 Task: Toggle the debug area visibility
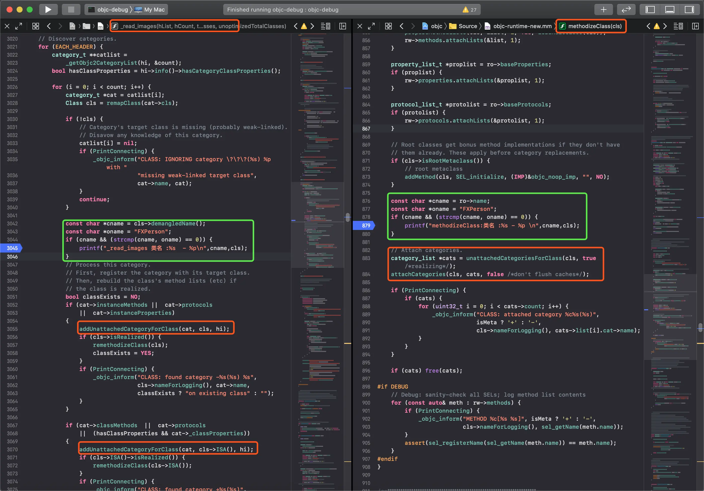669,10
